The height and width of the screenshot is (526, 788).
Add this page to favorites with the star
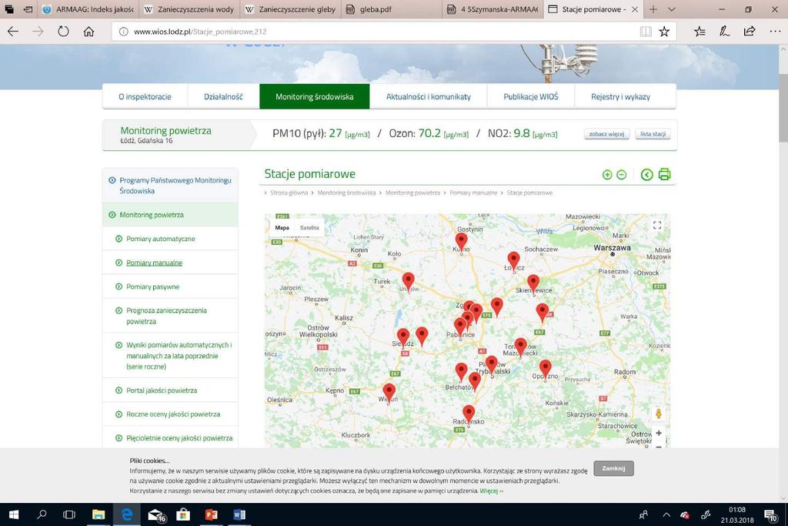pyautogui.click(x=664, y=32)
